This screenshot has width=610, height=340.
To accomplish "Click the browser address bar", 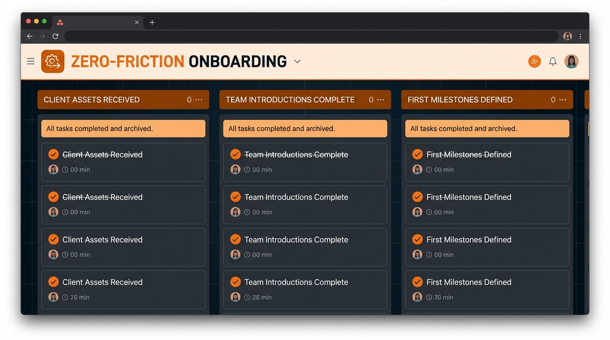I will coord(310,36).
